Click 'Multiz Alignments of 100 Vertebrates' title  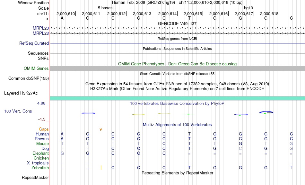(177, 125)
